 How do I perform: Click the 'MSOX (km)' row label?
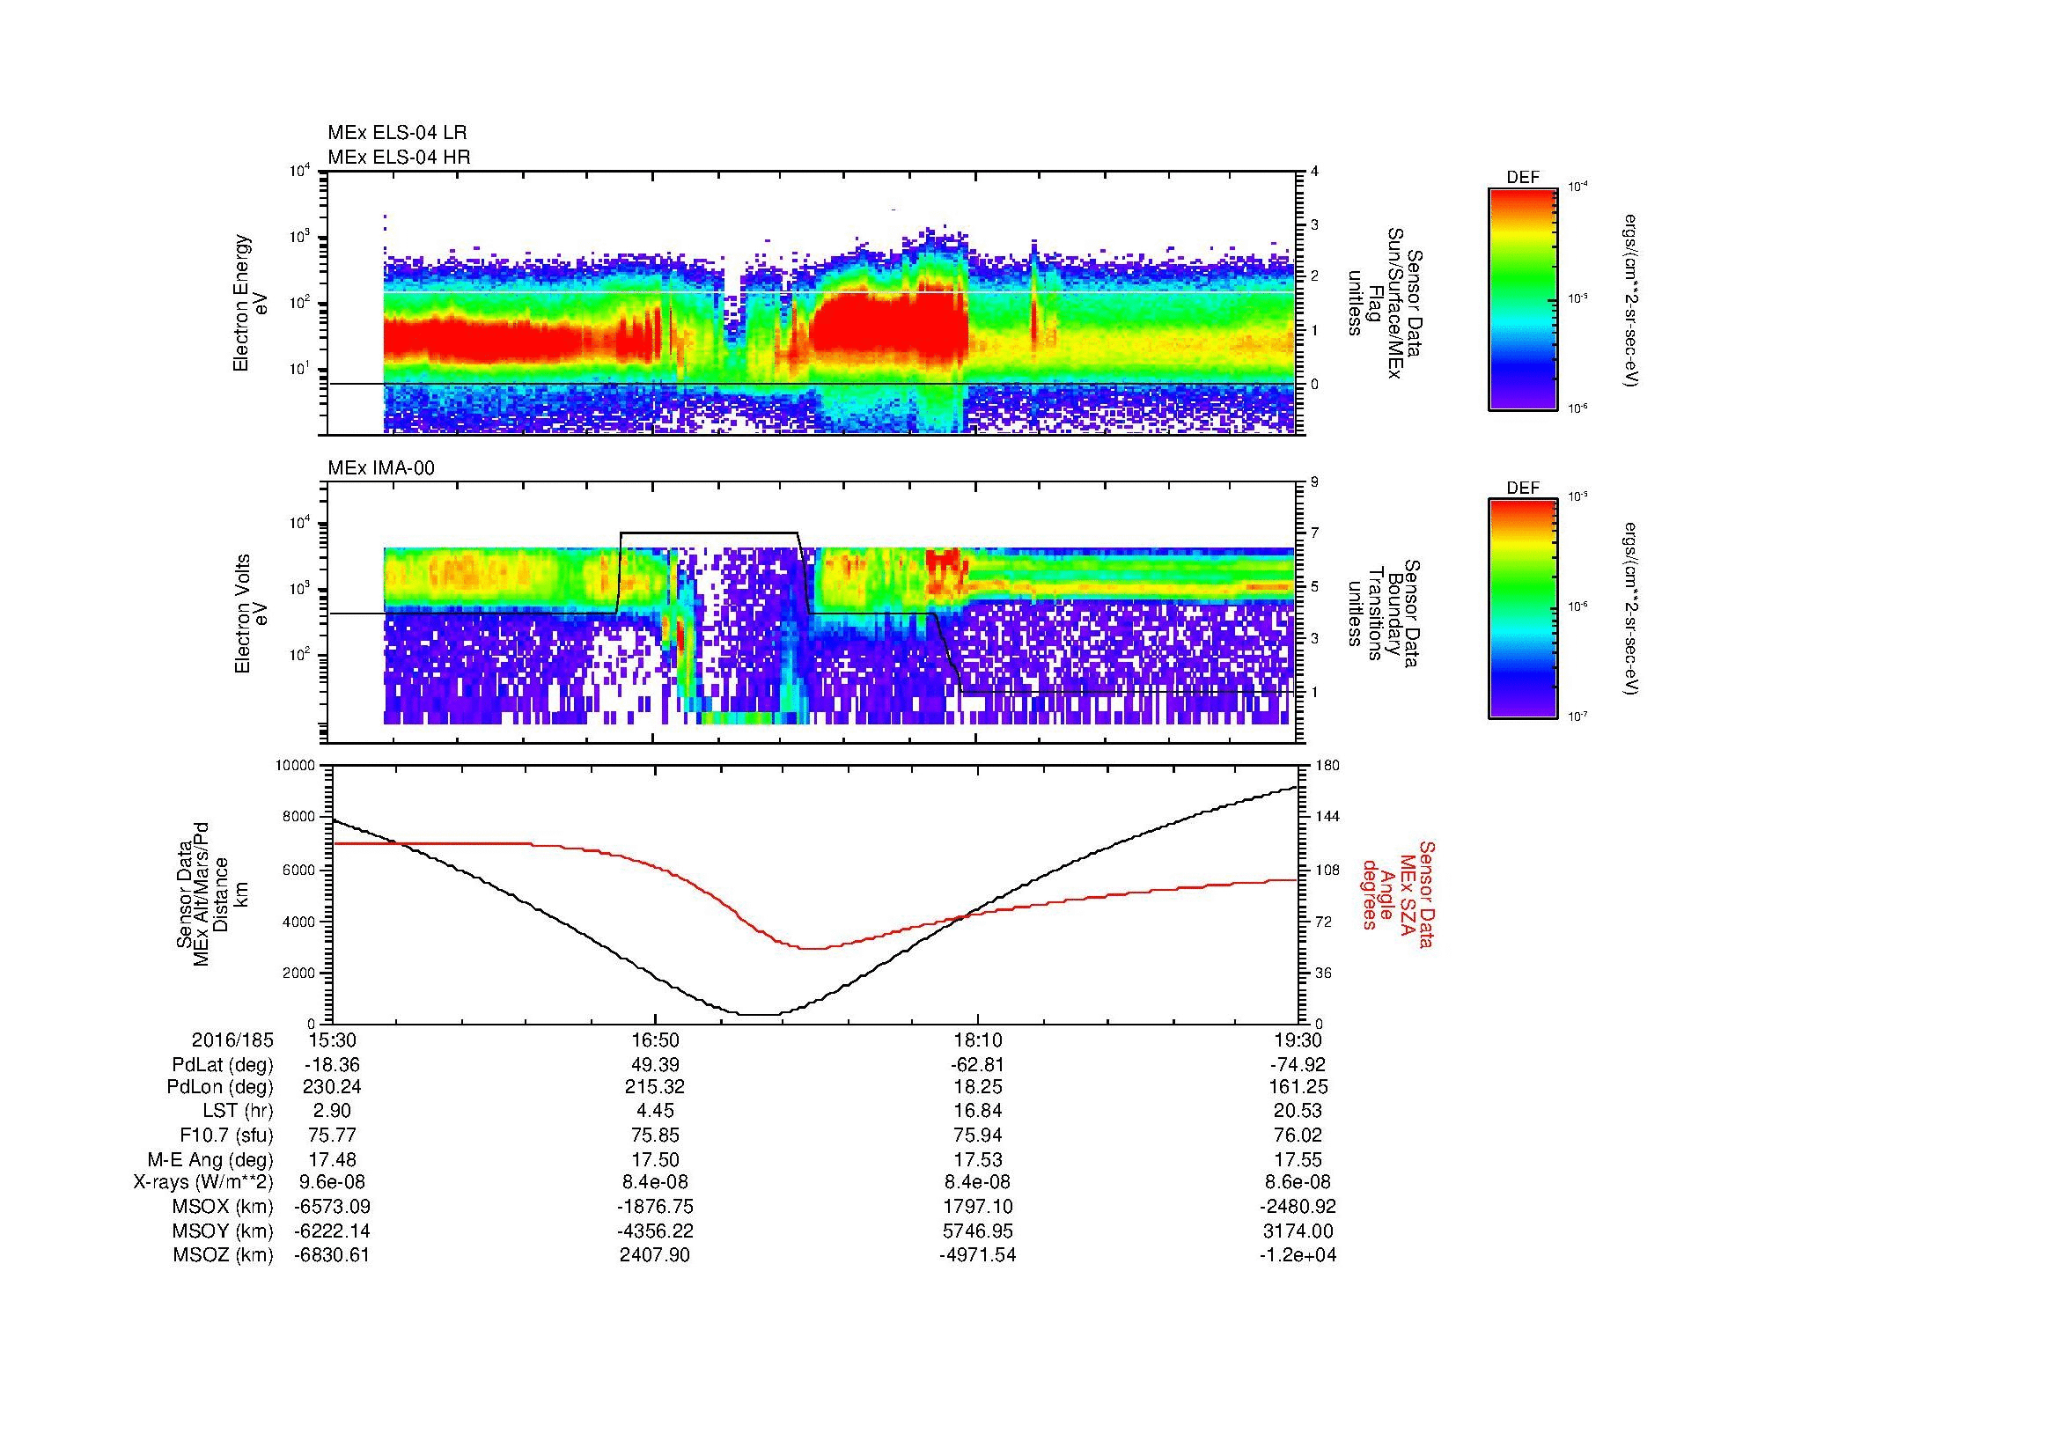pos(224,1207)
